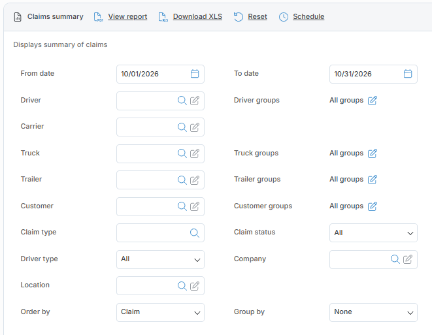Click the 'Displays summary of claims' description
Screen dimensions: 432x335
pyautogui.click(x=60, y=44)
